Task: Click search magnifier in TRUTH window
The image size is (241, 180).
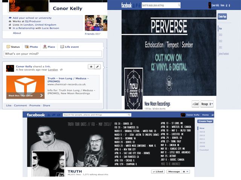Action: click(x=129, y=115)
